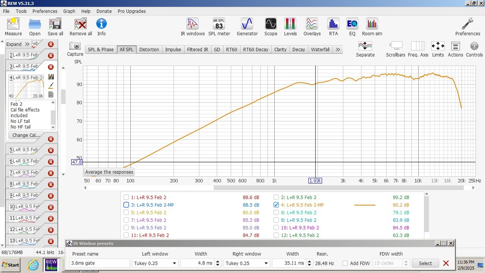Click the Freq. Axis icon
The height and width of the screenshot is (273, 485).
click(418, 46)
